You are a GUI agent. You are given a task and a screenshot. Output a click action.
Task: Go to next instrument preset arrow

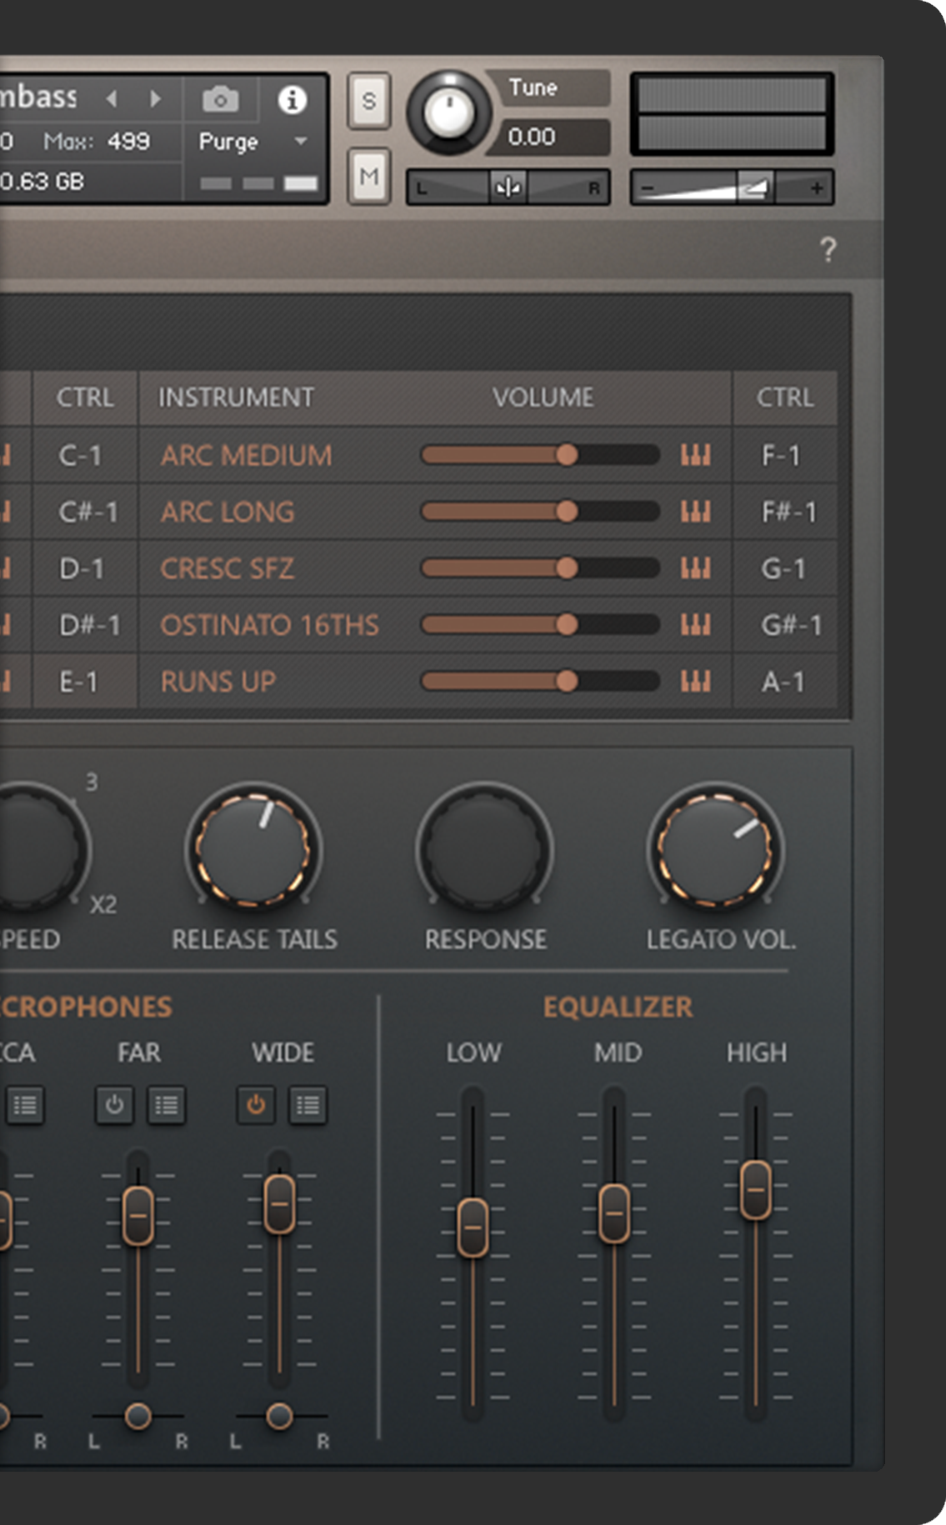(156, 99)
